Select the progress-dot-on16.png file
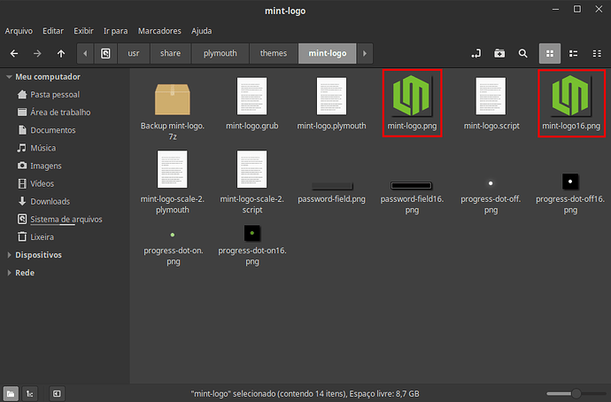This screenshot has width=611, height=402. pos(252,234)
